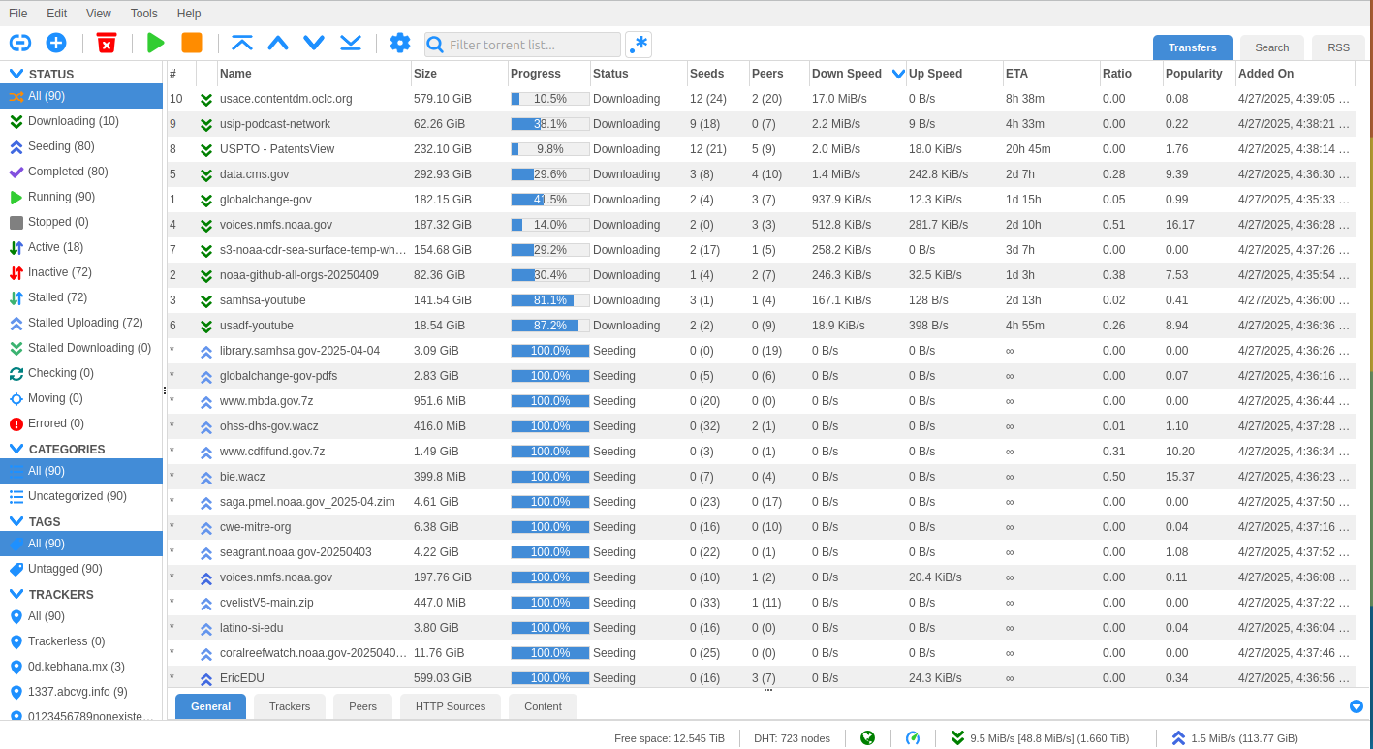The height and width of the screenshot is (749, 1373).
Task: Select Uncategorized (90) category
Action: [x=81, y=496]
